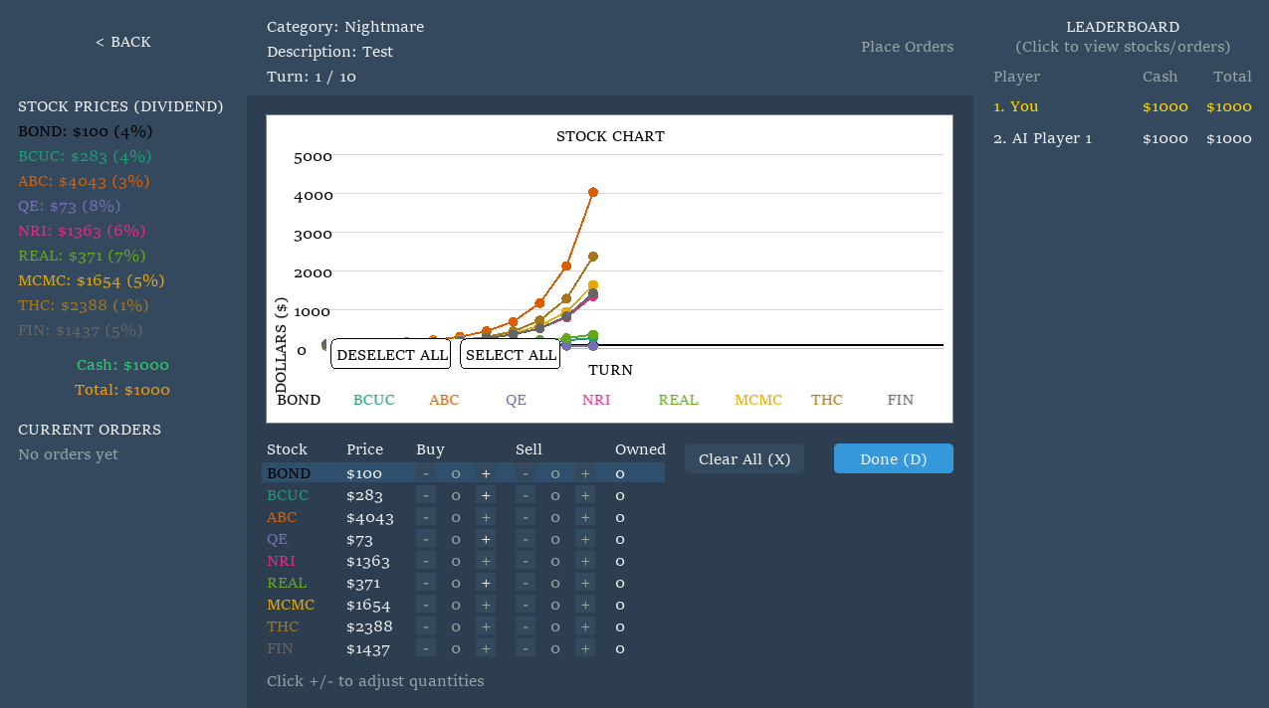The height and width of the screenshot is (708, 1269).
Task: Increase QE buy quantity with plus
Action: pyautogui.click(x=486, y=539)
